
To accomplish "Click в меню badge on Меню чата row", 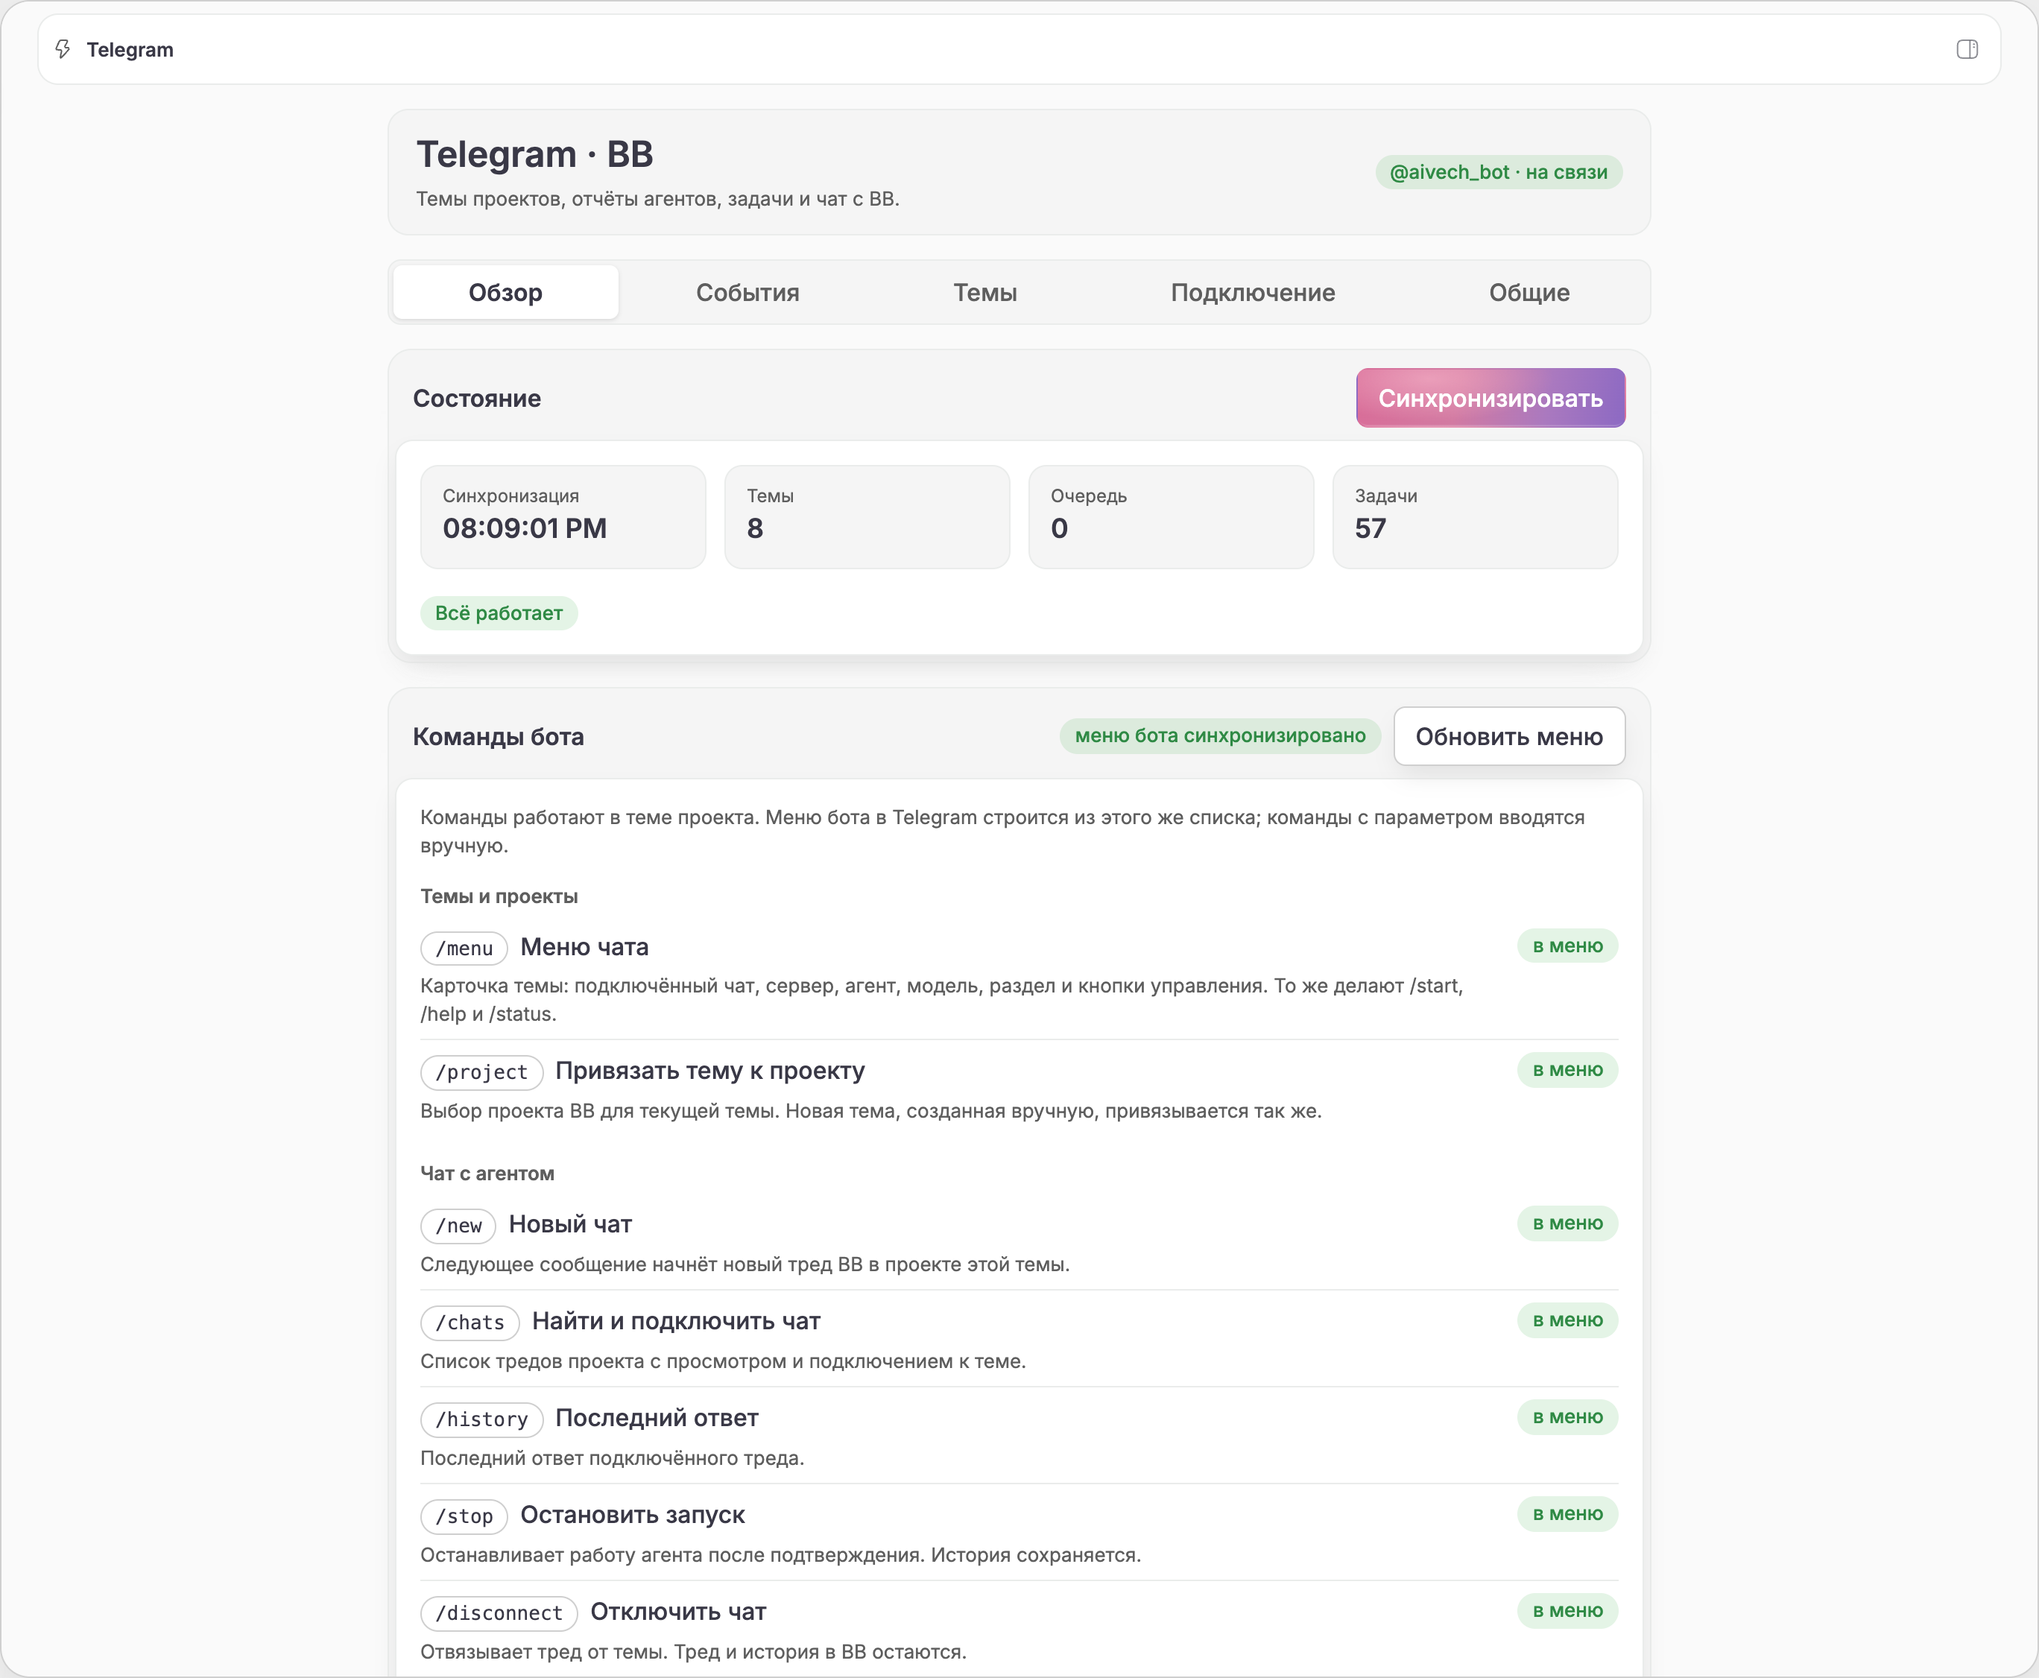I will (x=1567, y=946).
